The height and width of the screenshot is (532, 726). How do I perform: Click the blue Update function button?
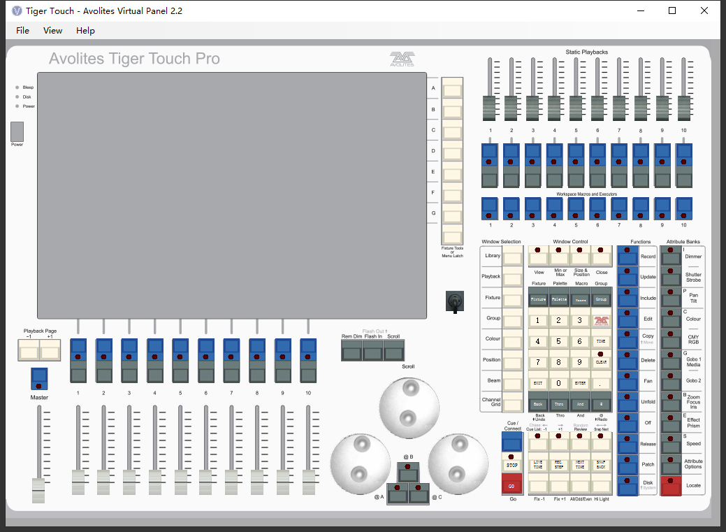627,277
